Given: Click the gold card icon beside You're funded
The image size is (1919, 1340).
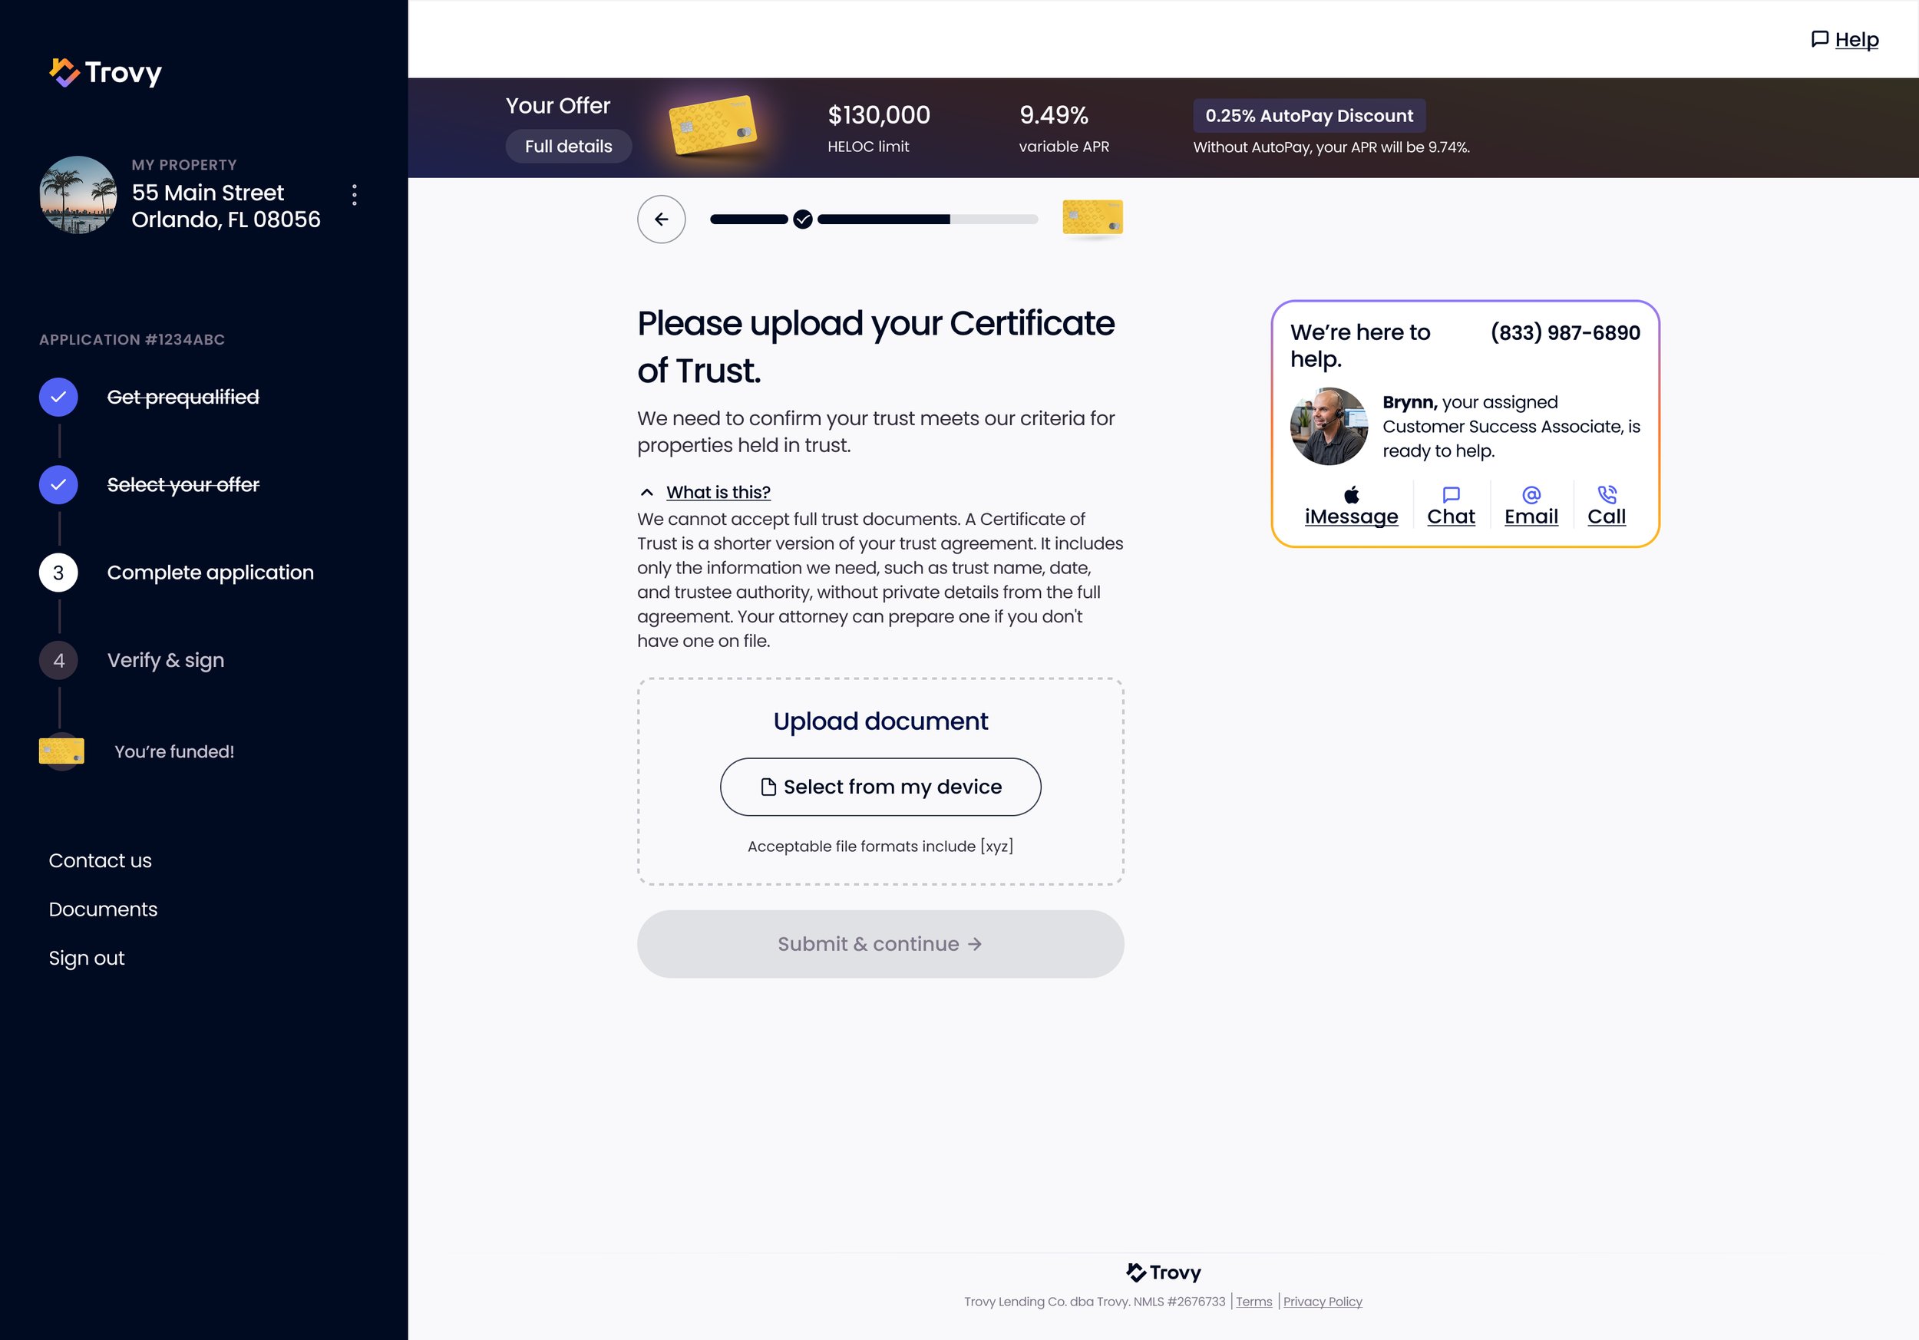Looking at the screenshot, I should pyautogui.click(x=62, y=751).
